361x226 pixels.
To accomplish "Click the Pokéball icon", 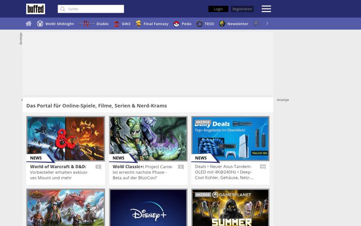I will [x=176, y=24].
